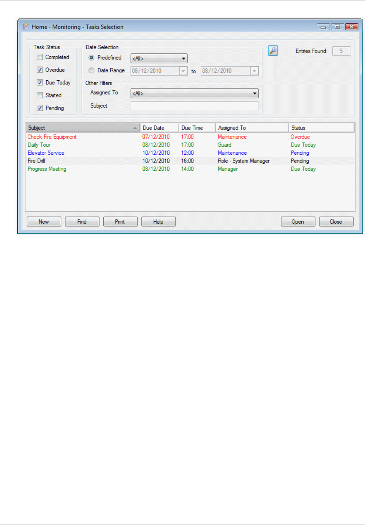Enable the Completed checkbox
This screenshot has width=365, height=525.
pyautogui.click(x=40, y=57)
